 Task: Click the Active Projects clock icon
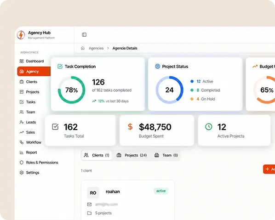tap(209, 127)
